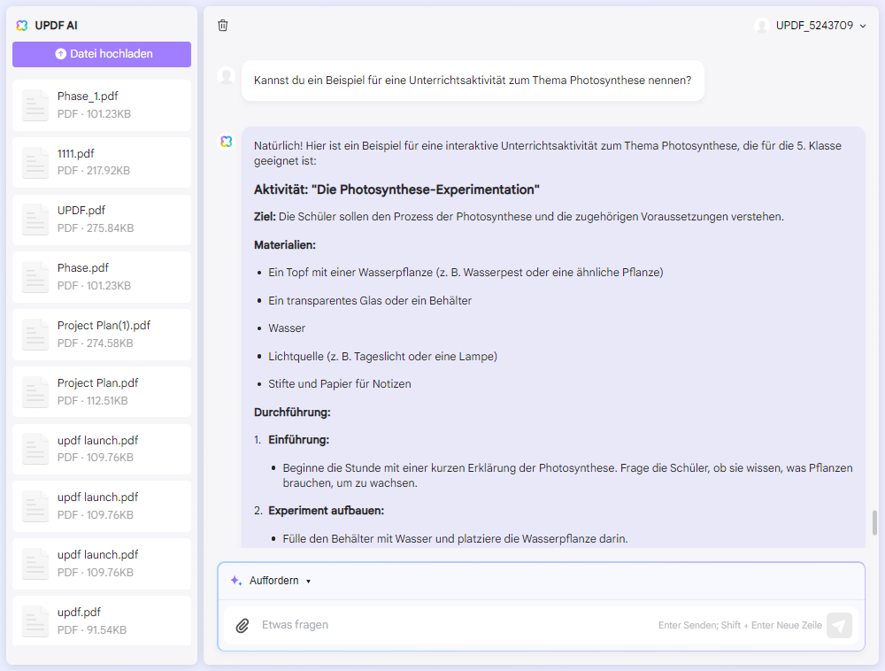Screen dimensions: 885x671
Task: Click the Enter Senden hint text
Action: (x=740, y=625)
